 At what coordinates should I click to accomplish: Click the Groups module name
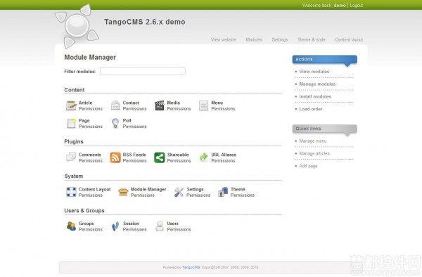[86, 224]
